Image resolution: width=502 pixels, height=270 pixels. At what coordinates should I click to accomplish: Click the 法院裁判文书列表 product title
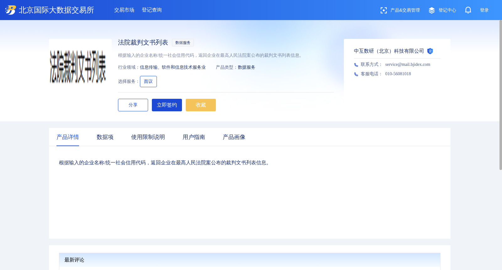pos(143,43)
